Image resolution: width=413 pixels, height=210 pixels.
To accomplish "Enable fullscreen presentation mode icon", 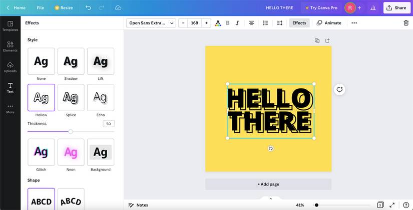I will click(392, 205).
